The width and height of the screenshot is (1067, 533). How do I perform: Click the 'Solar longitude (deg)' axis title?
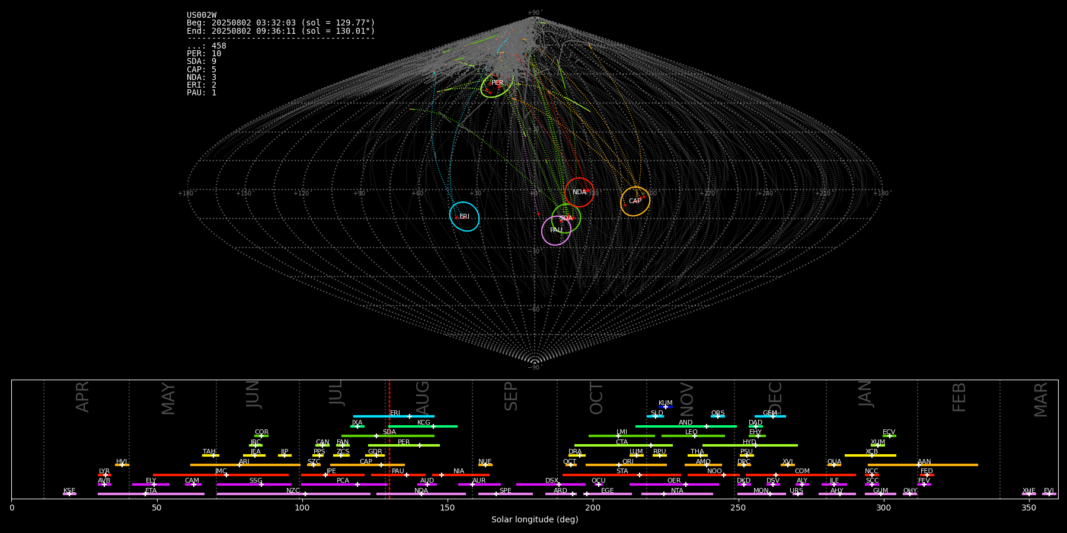(535, 519)
